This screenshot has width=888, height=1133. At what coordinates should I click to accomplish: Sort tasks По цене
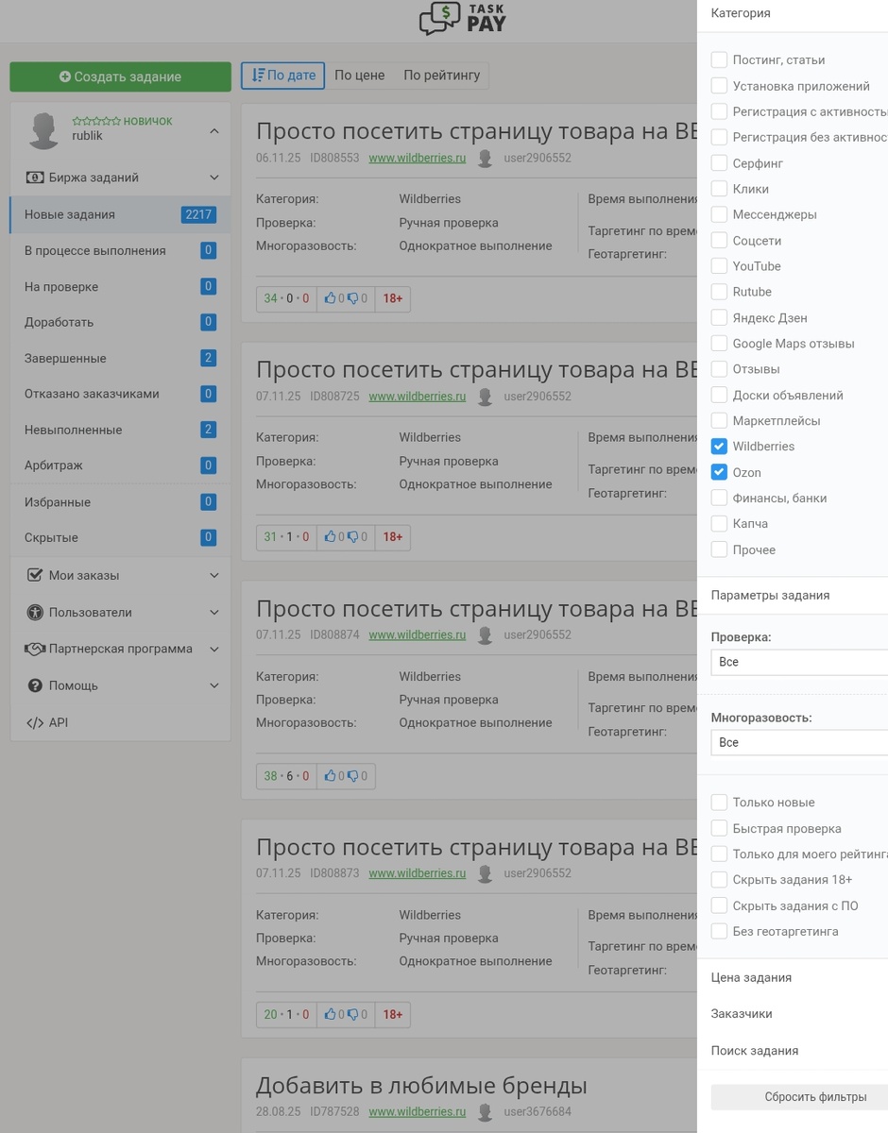(359, 75)
